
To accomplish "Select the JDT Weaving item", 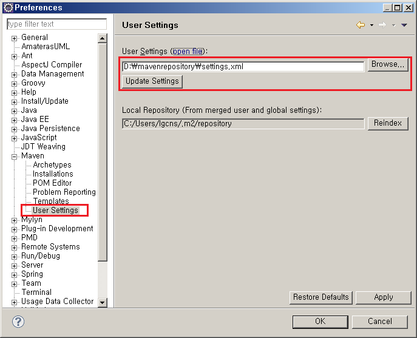I will click(43, 146).
